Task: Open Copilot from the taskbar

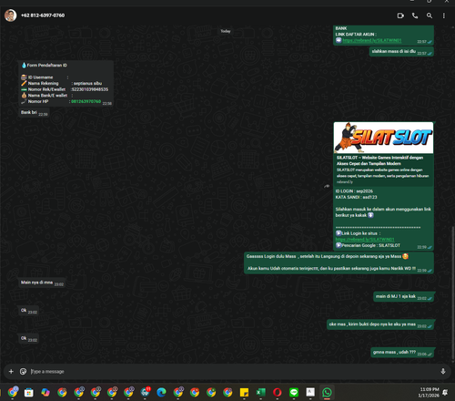Action: [45, 393]
